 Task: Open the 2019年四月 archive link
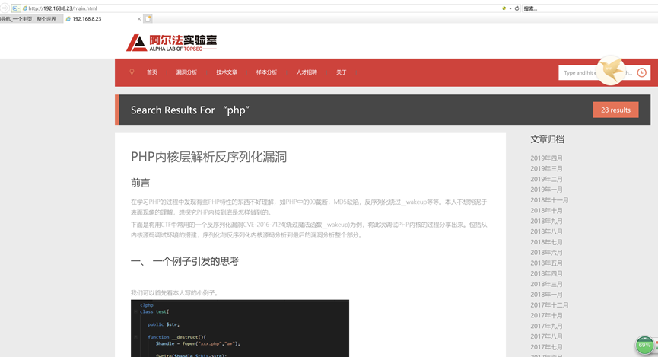point(546,158)
